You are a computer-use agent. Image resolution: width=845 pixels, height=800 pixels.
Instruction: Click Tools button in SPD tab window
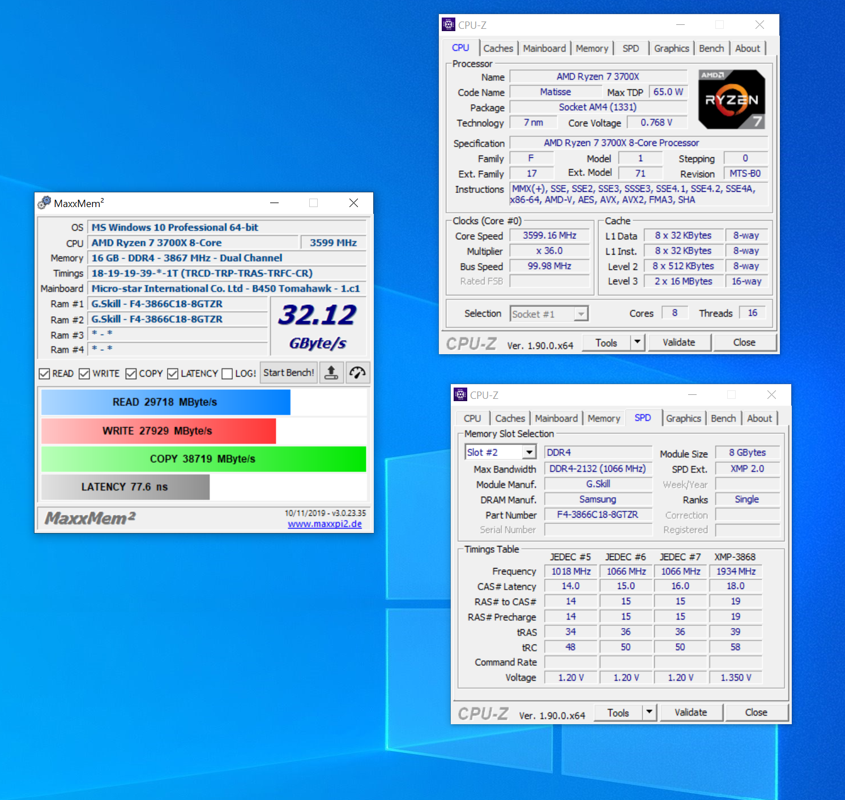point(618,712)
